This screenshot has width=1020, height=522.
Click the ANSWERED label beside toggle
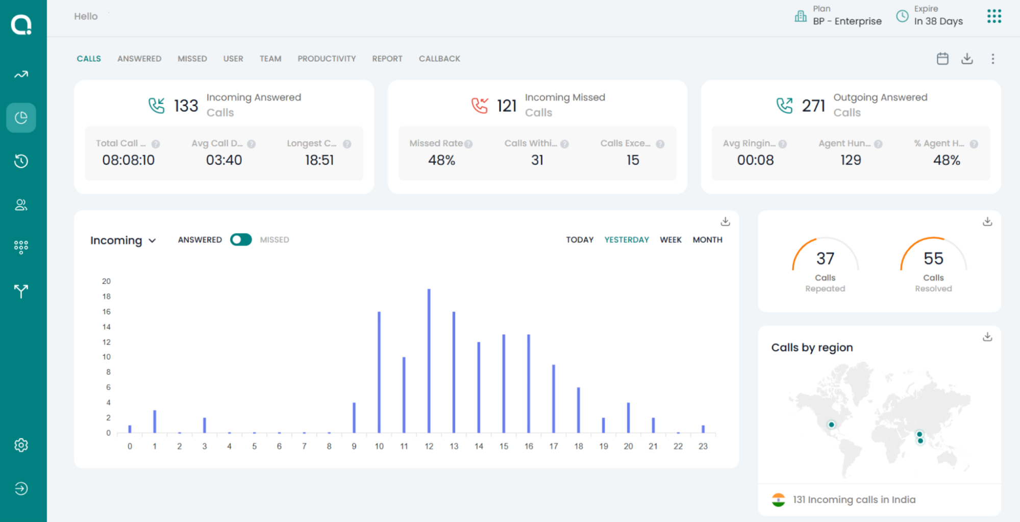pos(200,240)
